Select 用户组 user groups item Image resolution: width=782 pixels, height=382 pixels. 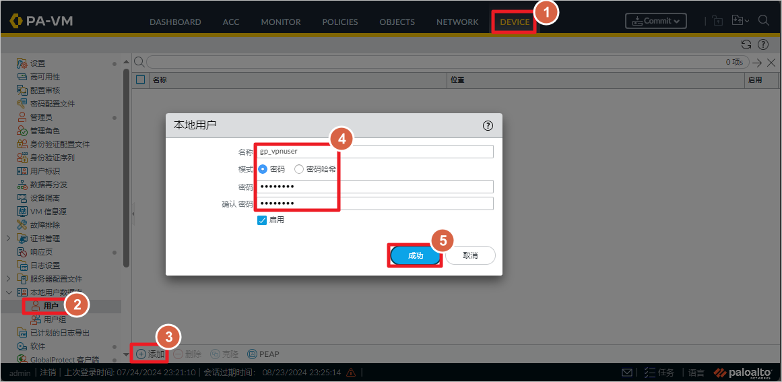tap(55, 319)
